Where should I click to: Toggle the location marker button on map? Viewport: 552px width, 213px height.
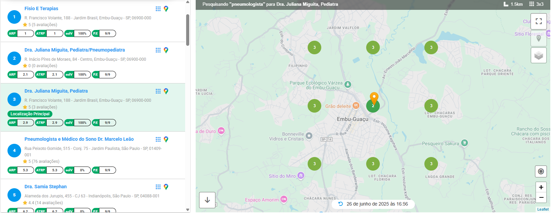click(538, 38)
